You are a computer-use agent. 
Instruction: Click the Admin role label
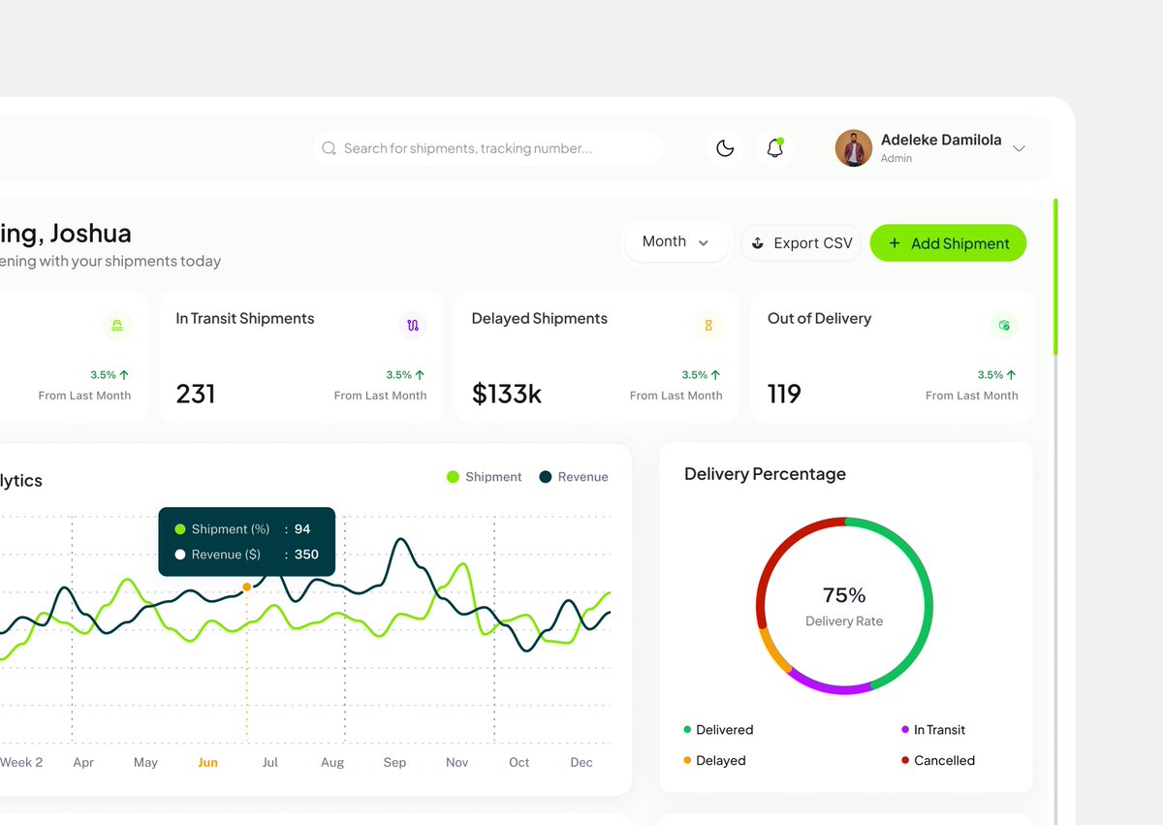click(x=896, y=158)
